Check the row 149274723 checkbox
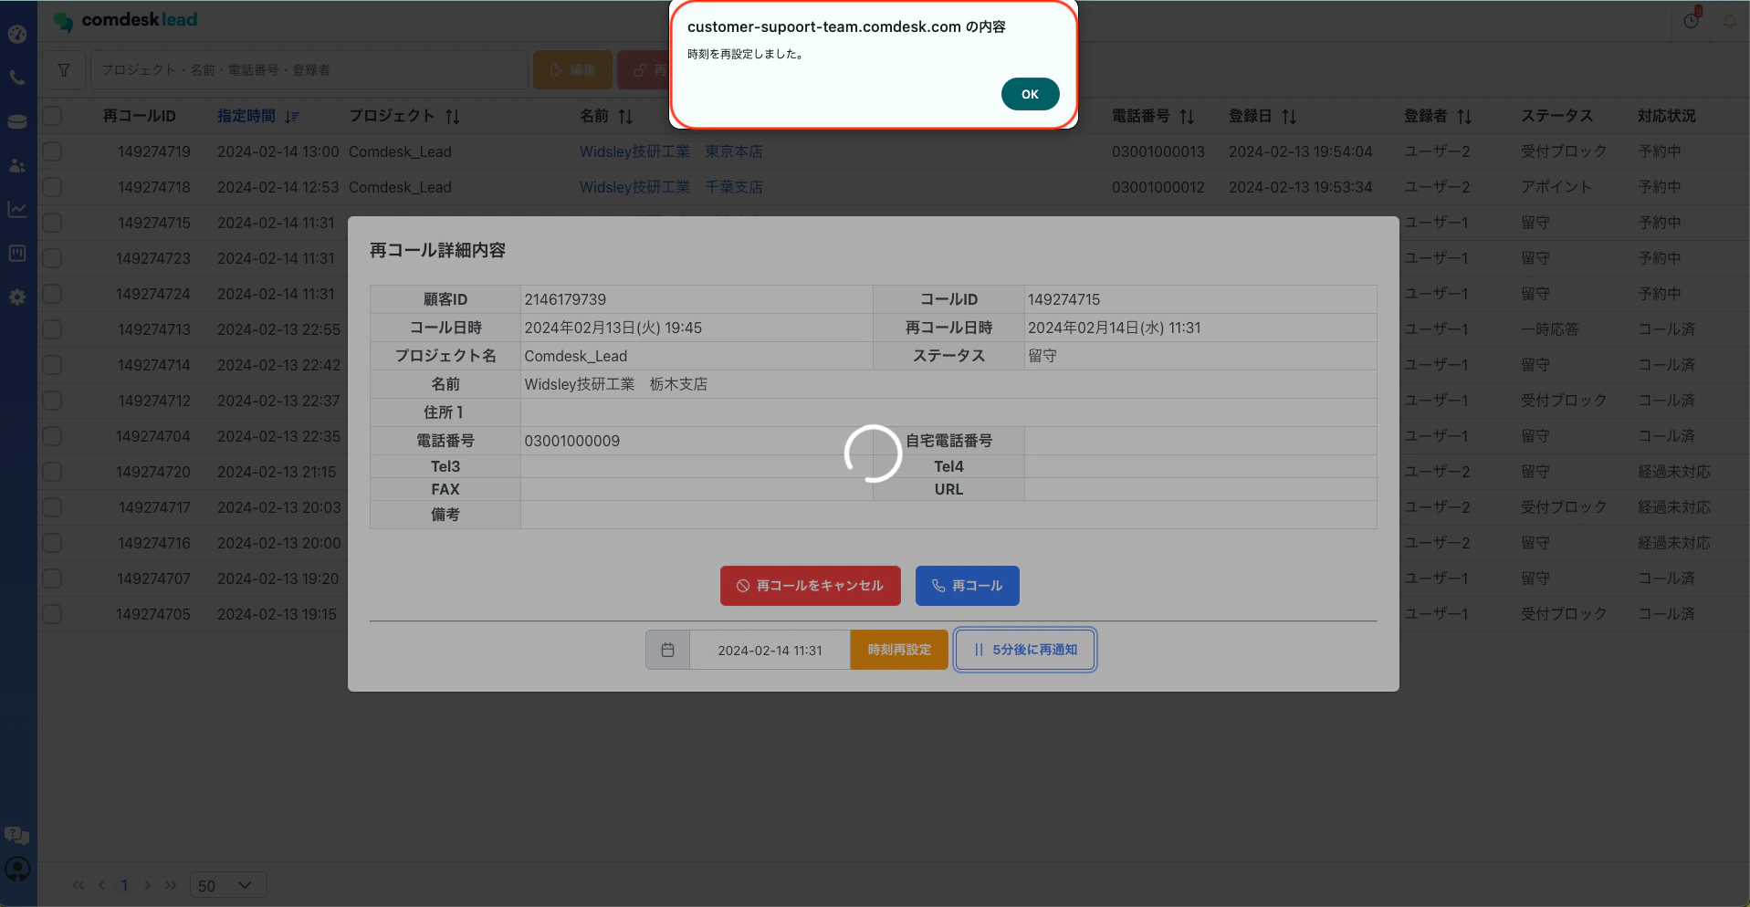This screenshot has width=1750, height=907. (x=52, y=258)
